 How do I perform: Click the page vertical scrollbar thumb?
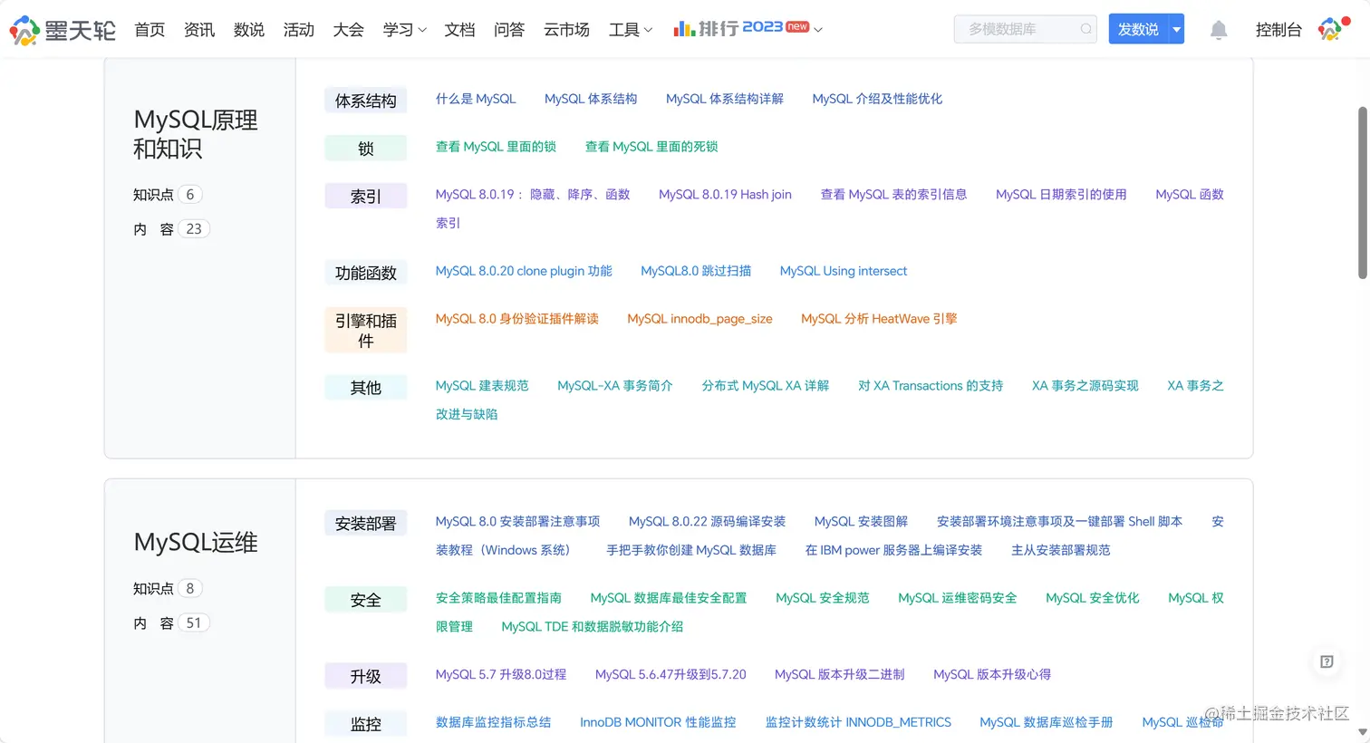tap(1363, 193)
